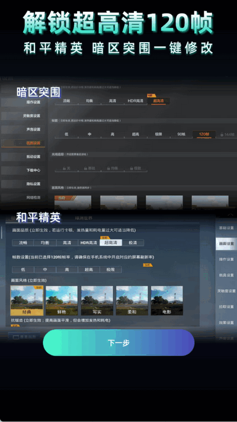Choose 流畅 quality in 暗区突围
The width and height of the screenshot is (237, 422).
66,101
